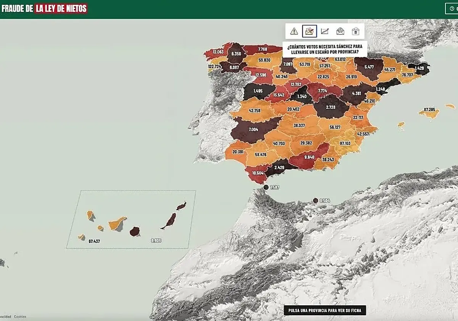Click the Cookies link at bottom left
The width and height of the screenshot is (458, 321).
click(20, 316)
